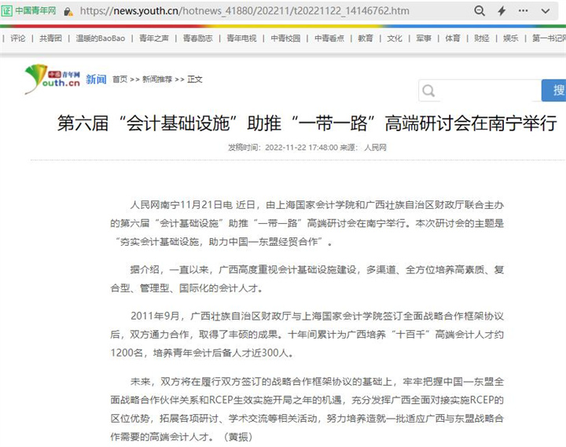Open the 共青团 navigation item
The height and width of the screenshot is (447, 566).
pos(51,38)
